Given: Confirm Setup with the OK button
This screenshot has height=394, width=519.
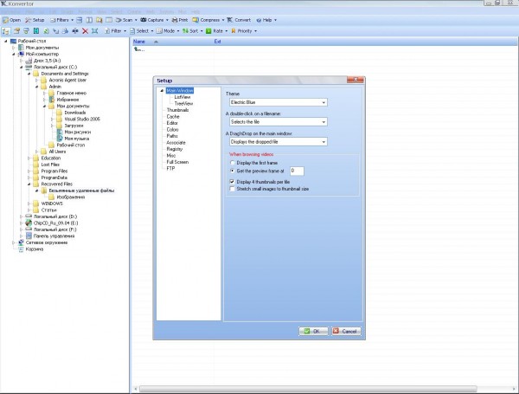Looking at the screenshot, I should click(x=313, y=331).
